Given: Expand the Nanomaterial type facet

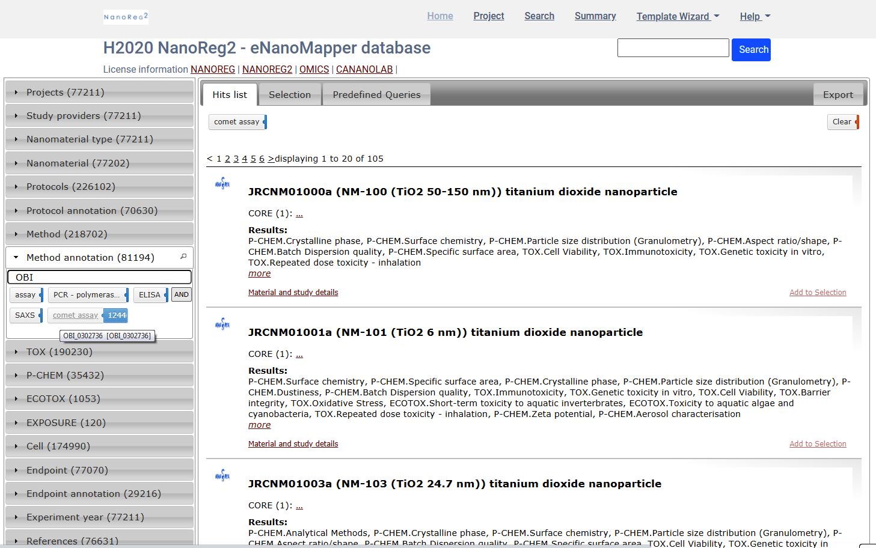Looking at the screenshot, I should click(90, 139).
